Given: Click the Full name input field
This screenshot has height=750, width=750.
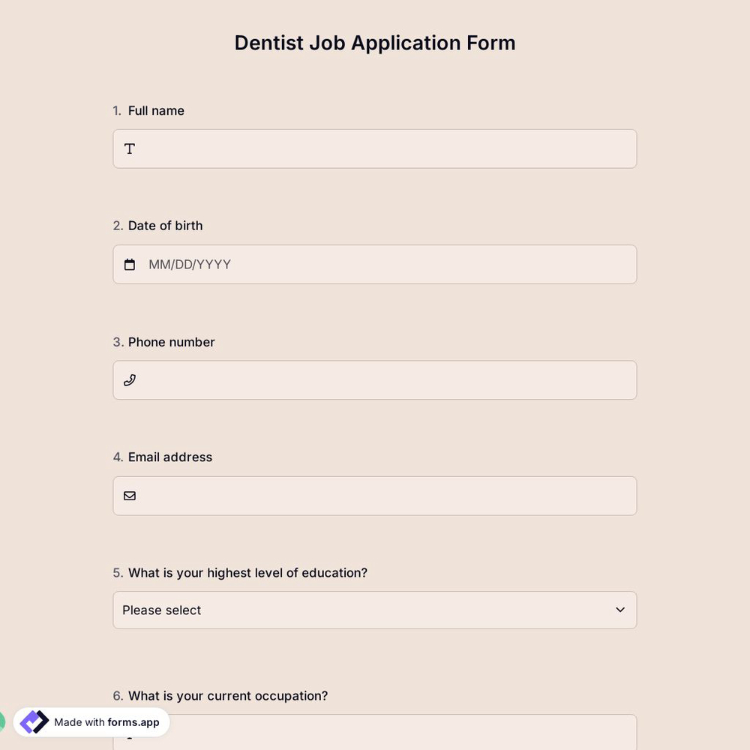Looking at the screenshot, I should 375,148.
